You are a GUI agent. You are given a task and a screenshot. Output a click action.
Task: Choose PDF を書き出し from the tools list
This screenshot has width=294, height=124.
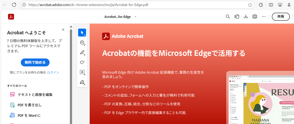point(29,105)
